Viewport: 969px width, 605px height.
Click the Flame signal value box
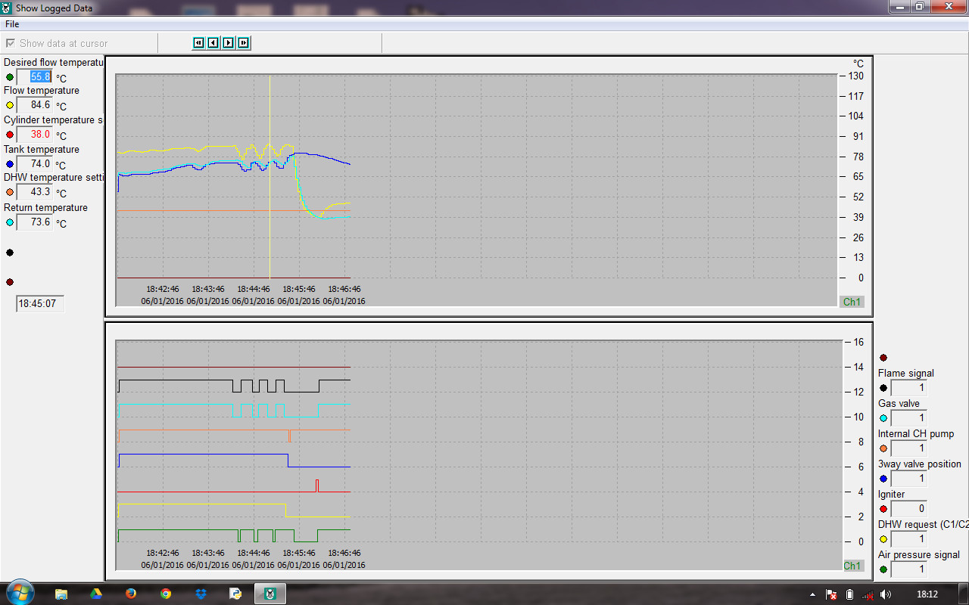(x=908, y=388)
